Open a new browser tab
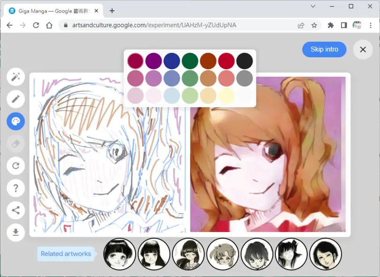 point(112,11)
